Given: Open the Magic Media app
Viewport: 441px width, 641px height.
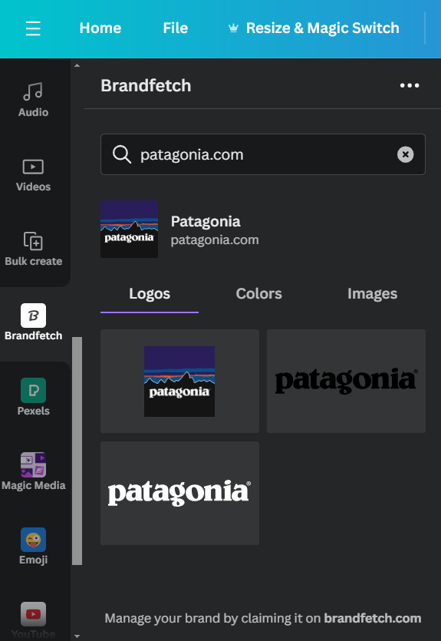Looking at the screenshot, I should tap(33, 471).
